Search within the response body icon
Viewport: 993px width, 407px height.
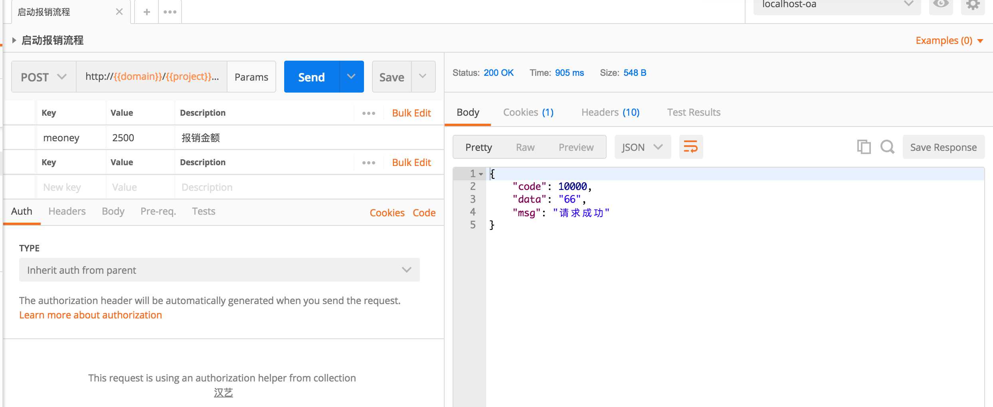point(887,147)
